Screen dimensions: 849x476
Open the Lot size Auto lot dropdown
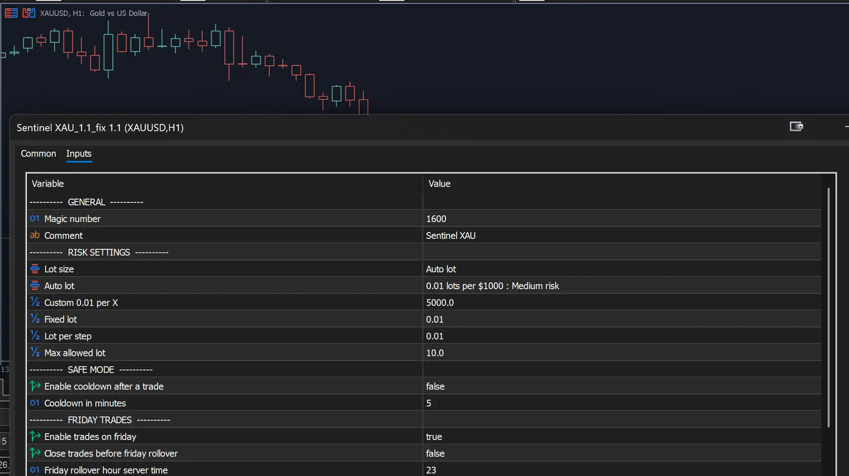click(x=622, y=269)
